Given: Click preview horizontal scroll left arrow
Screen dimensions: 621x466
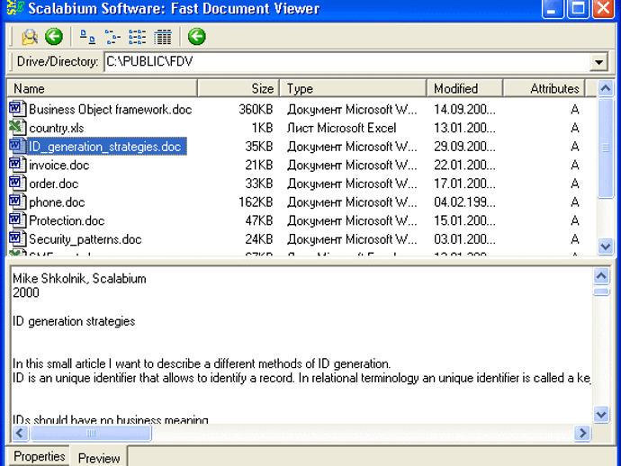Looking at the screenshot, I should 20,433.
